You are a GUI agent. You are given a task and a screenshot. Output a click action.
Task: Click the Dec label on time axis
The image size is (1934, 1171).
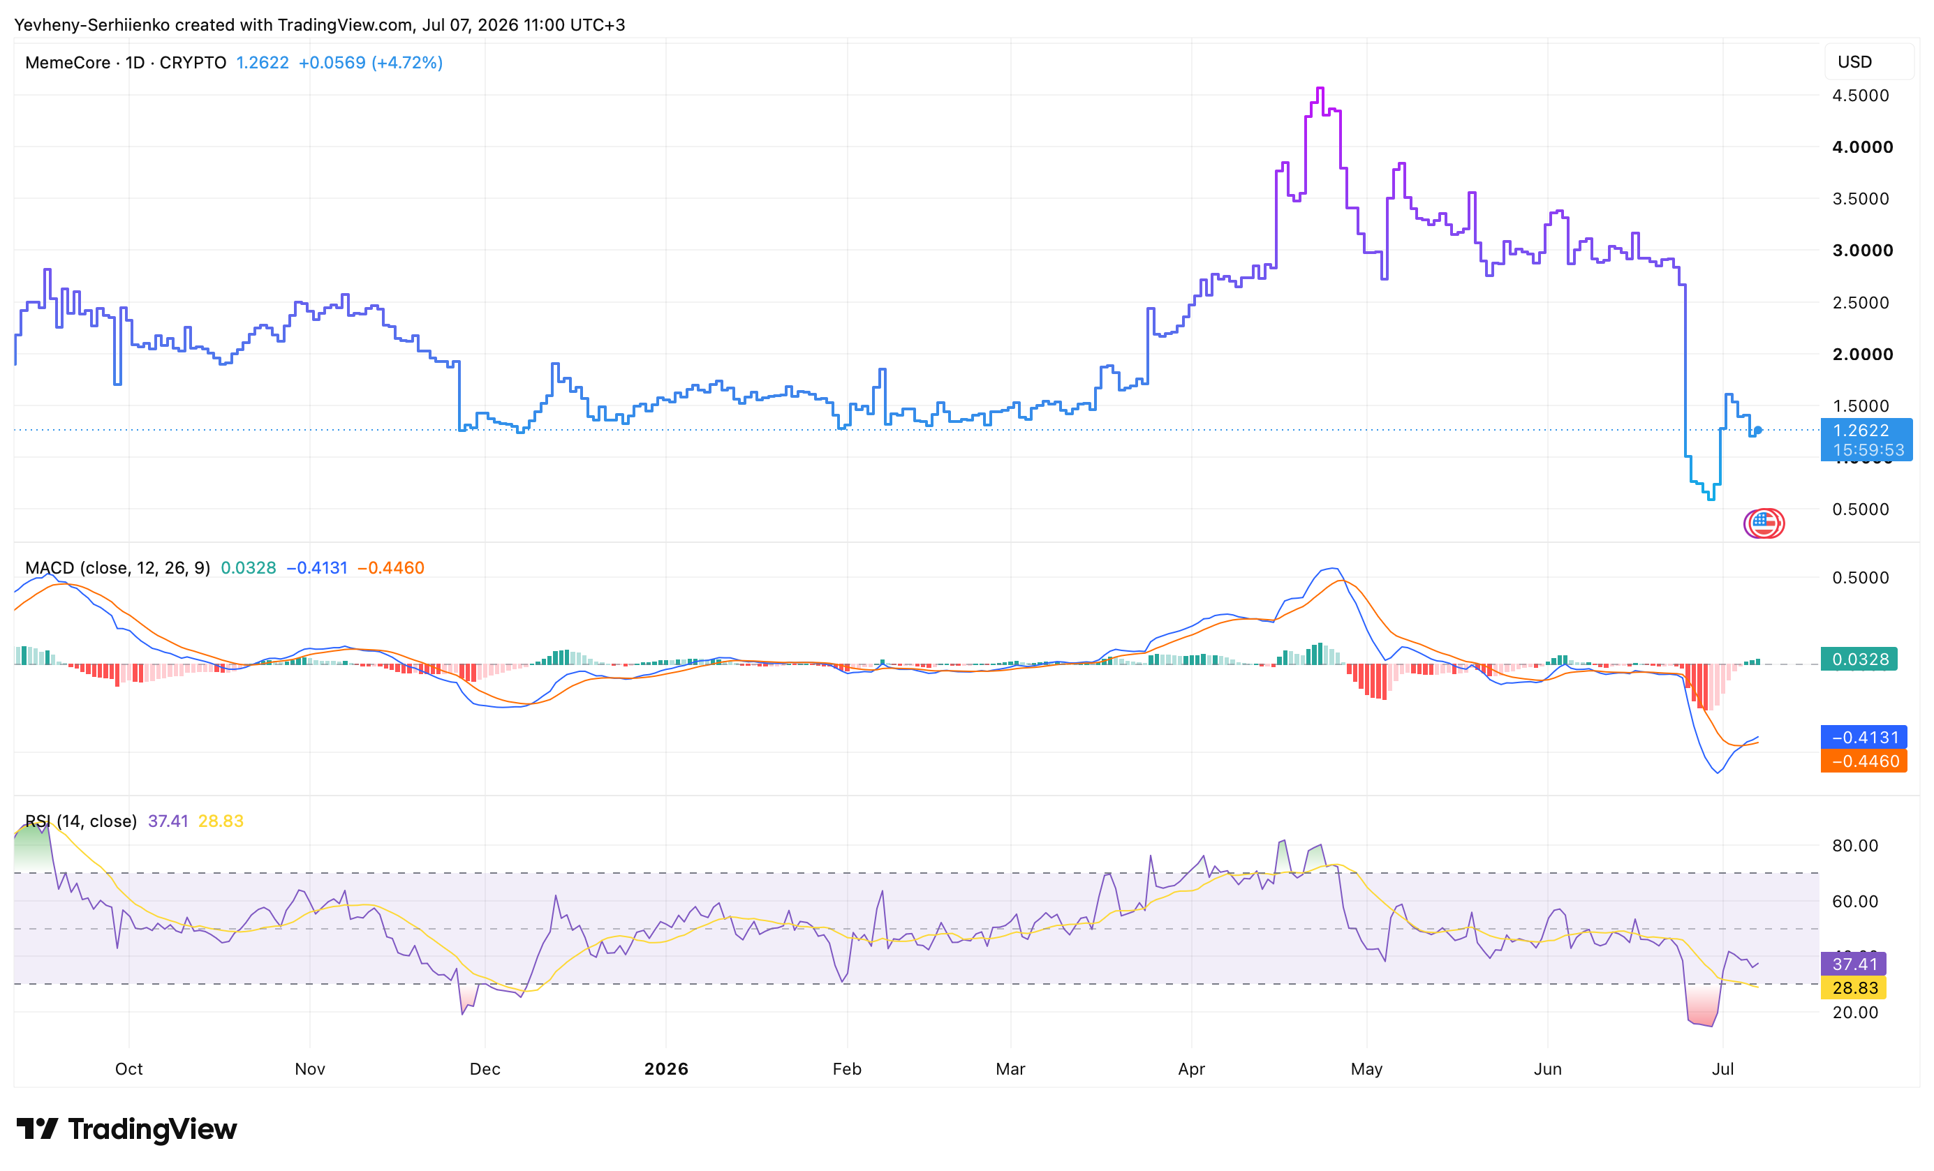click(x=485, y=1069)
